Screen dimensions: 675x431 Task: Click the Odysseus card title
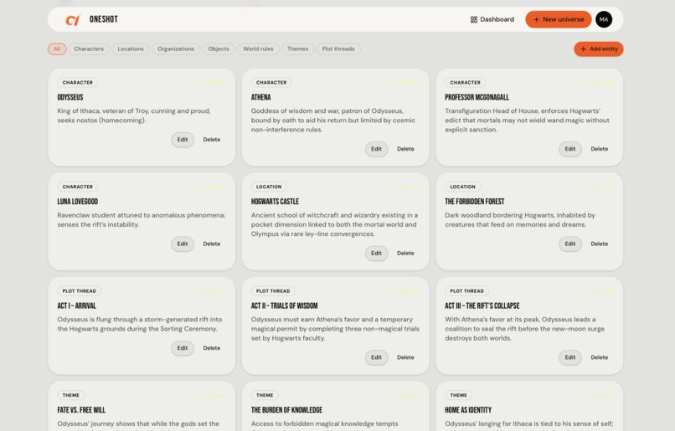pos(70,97)
